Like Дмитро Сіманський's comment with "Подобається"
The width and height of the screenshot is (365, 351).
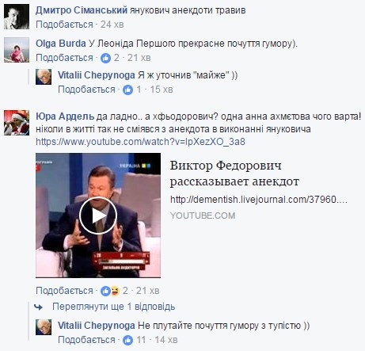[64, 25]
